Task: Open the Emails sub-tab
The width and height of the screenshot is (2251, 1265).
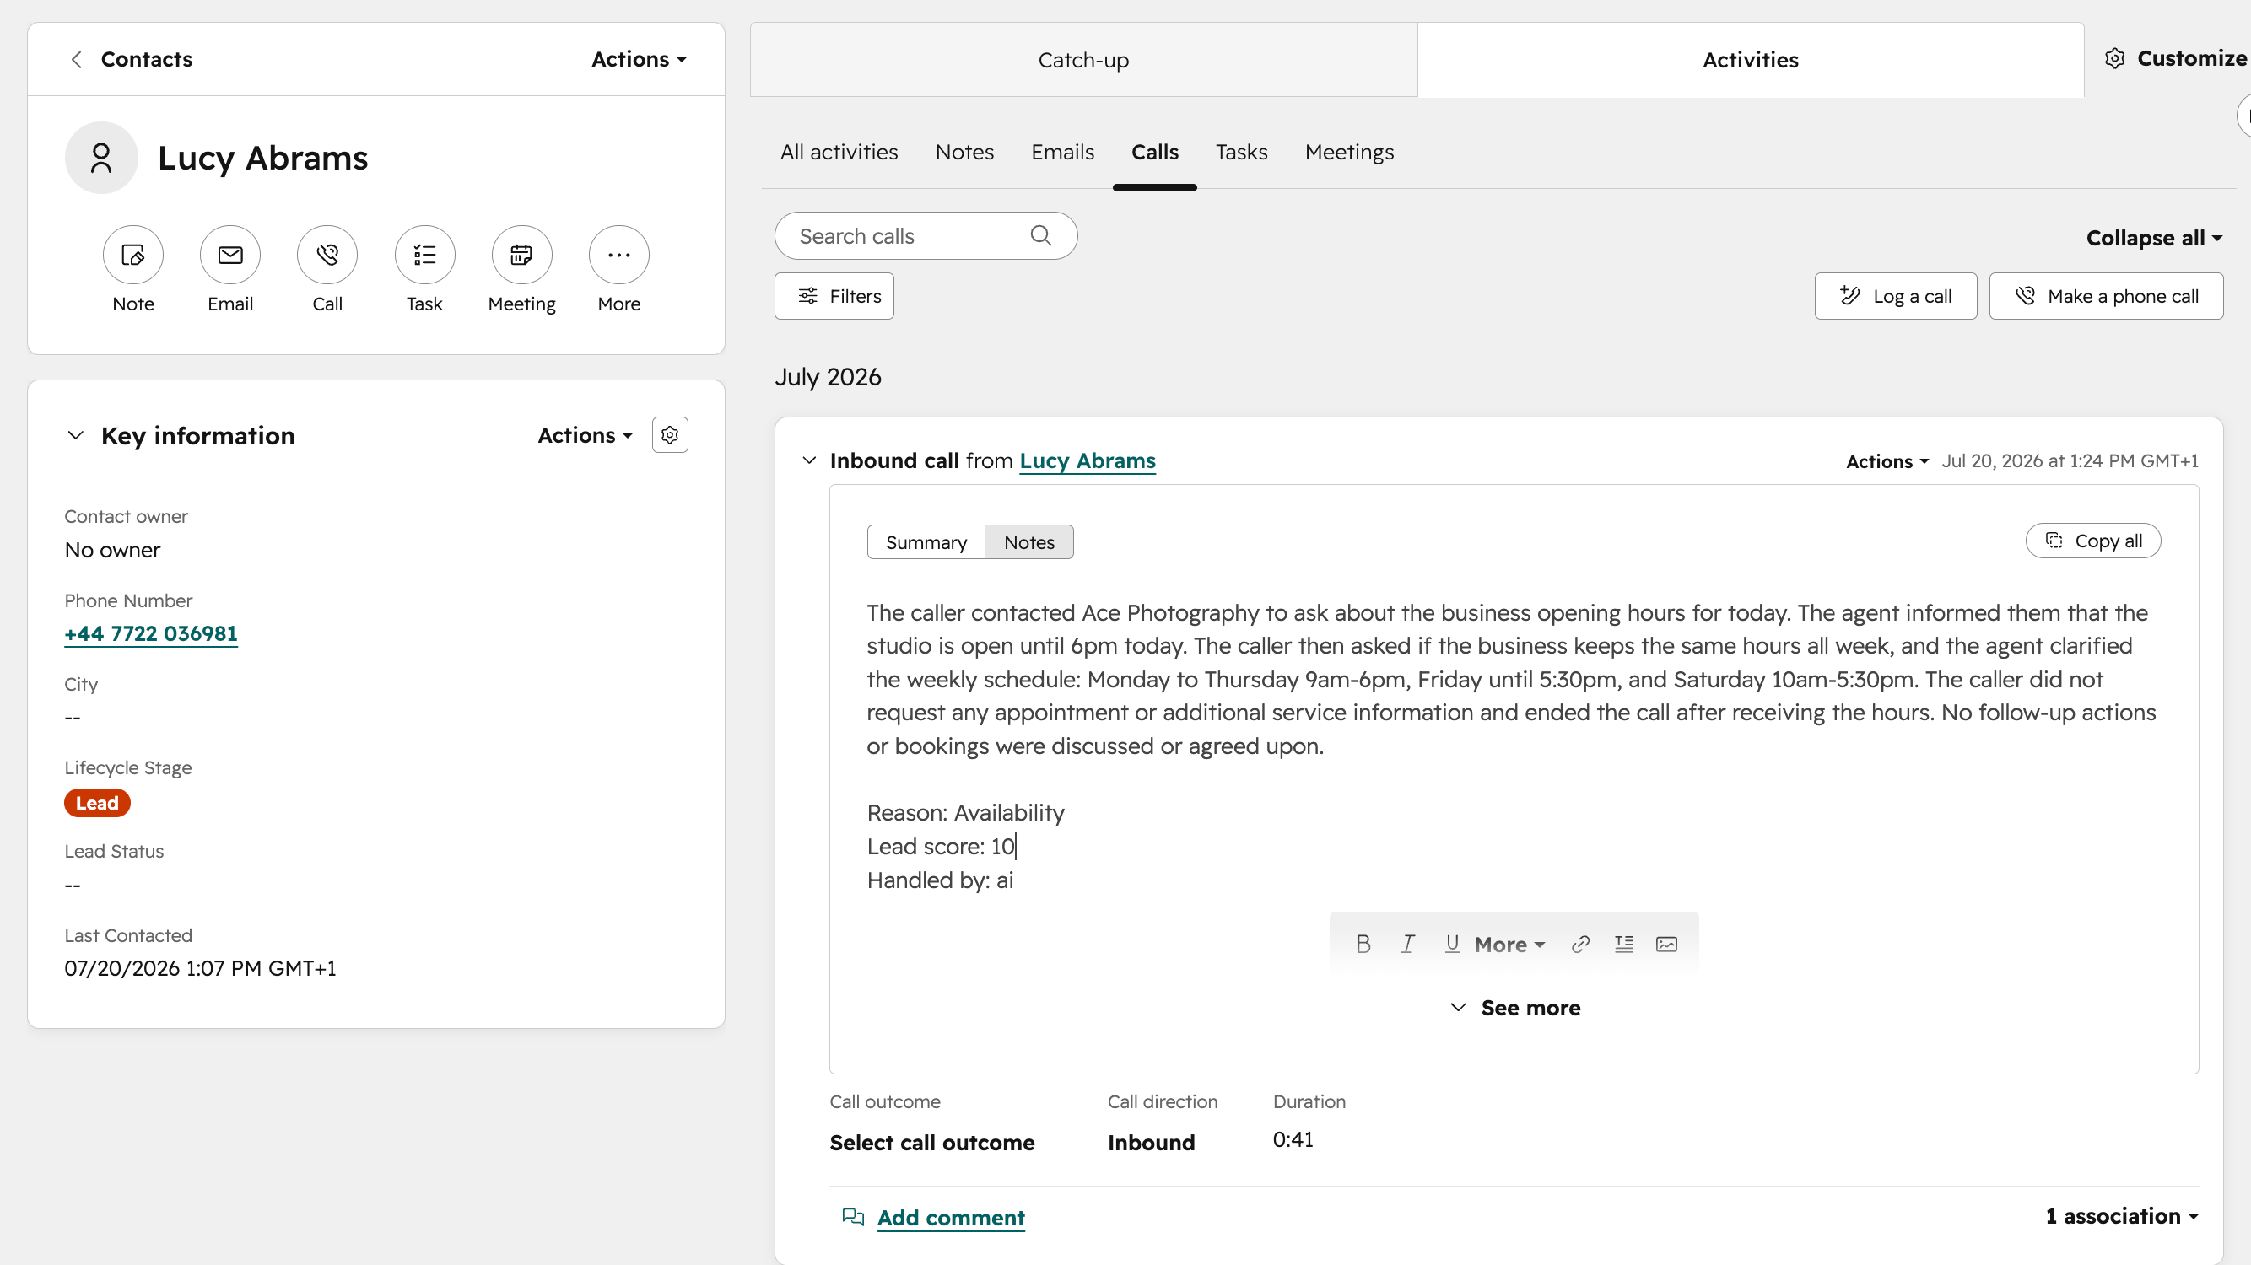Action: (1062, 152)
